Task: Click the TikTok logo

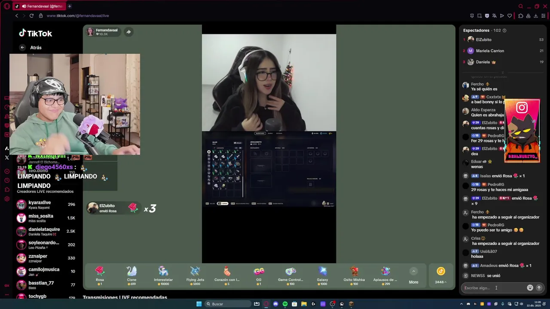Action: click(x=35, y=33)
